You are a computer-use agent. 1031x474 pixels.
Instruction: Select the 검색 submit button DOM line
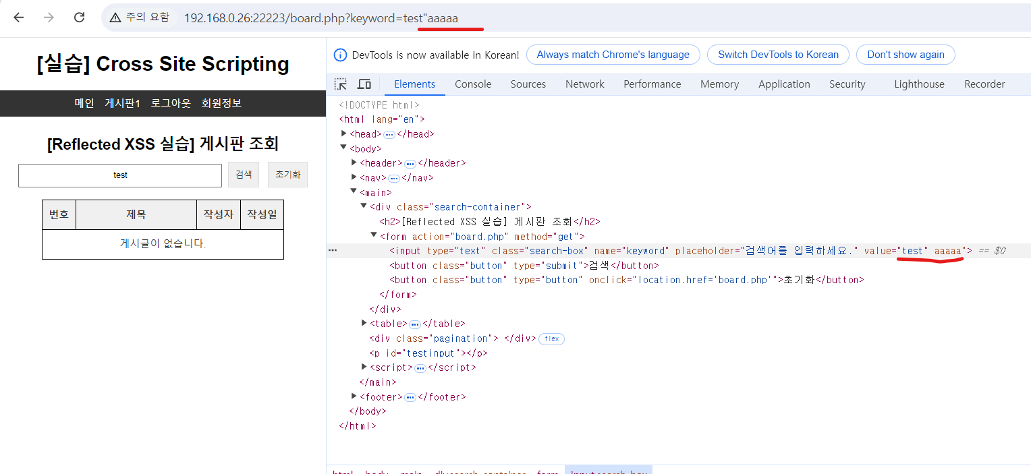[x=524, y=265]
